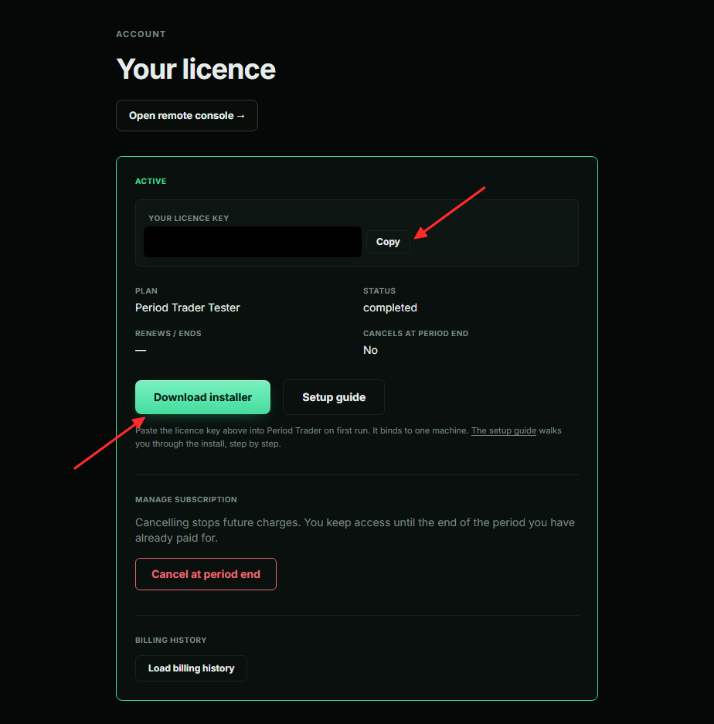Image resolution: width=714 pixels, height=724 pixels.
Task: Click the 'Your licence' heading
Action: [195, 70]
